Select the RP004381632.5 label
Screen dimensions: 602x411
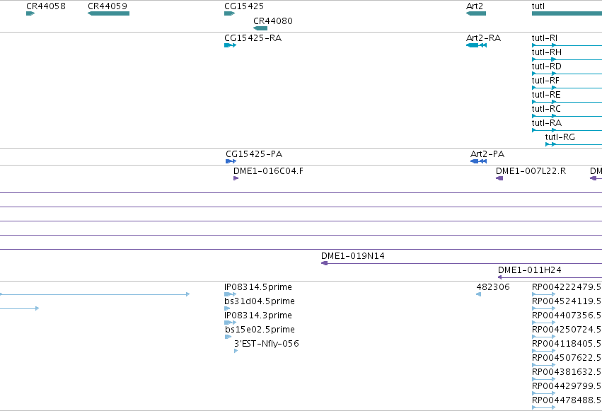tap(567, 372)
